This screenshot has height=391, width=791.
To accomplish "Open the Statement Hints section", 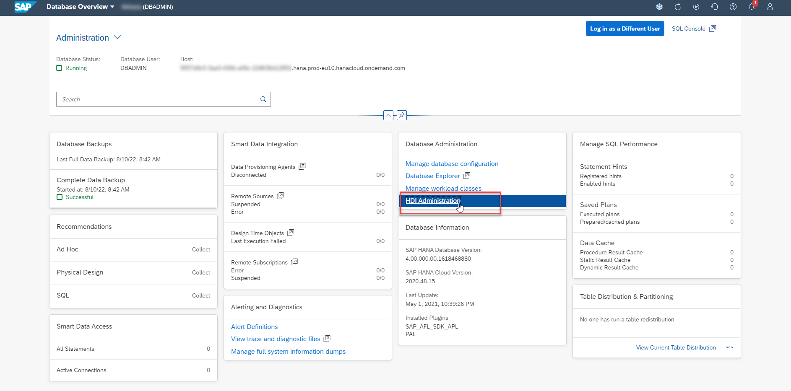I will pos(657,175).
